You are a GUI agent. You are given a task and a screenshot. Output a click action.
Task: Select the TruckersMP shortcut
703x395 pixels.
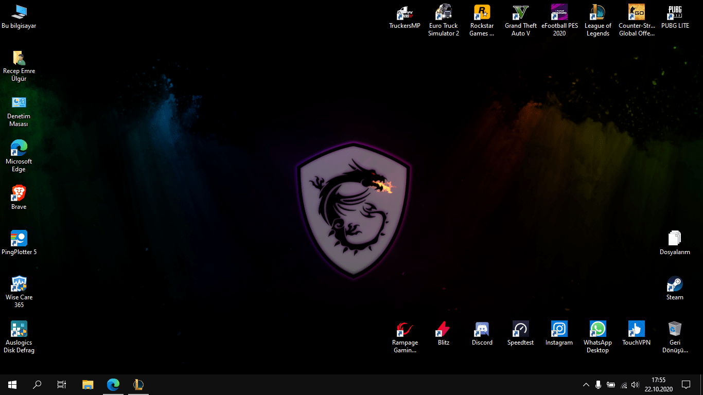coord(405,17)
